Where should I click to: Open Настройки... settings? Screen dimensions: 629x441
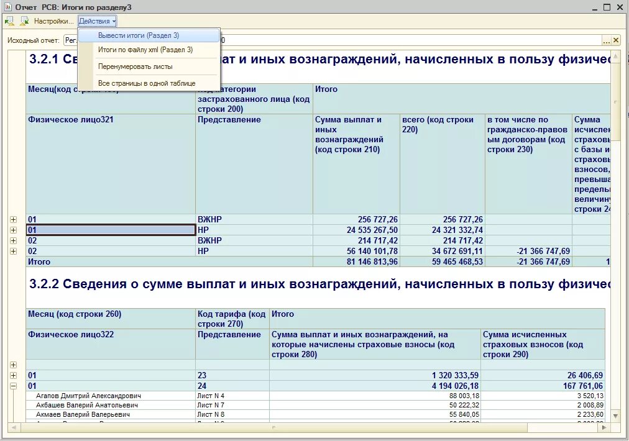tap(53, 21)
